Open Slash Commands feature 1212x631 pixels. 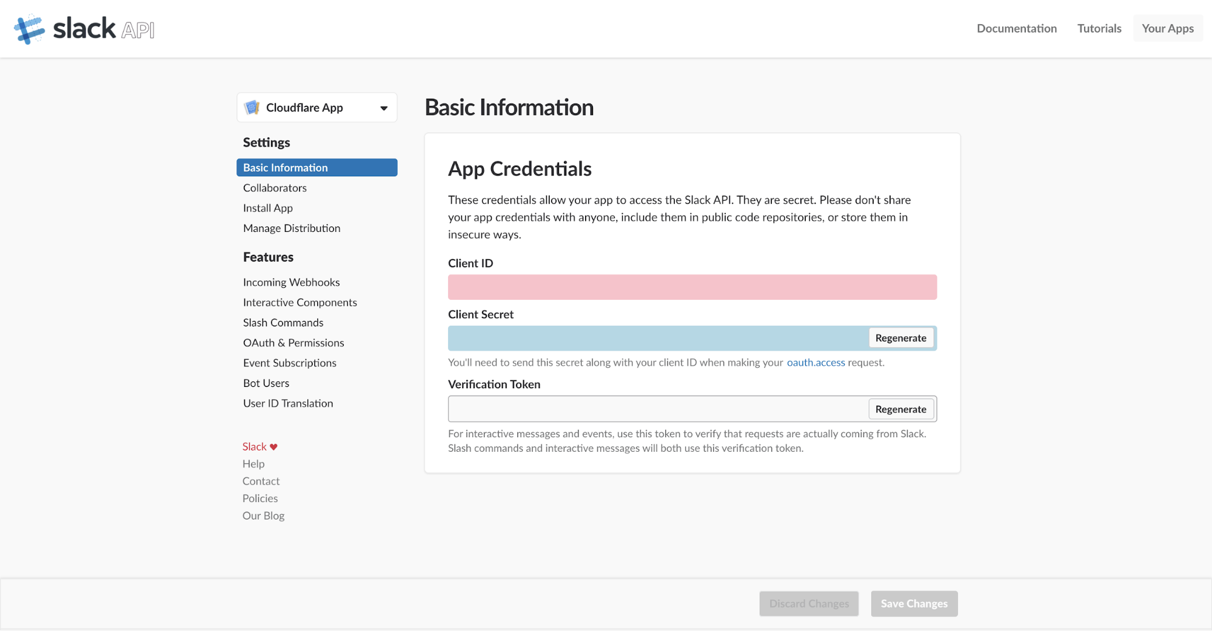point(283,323)
